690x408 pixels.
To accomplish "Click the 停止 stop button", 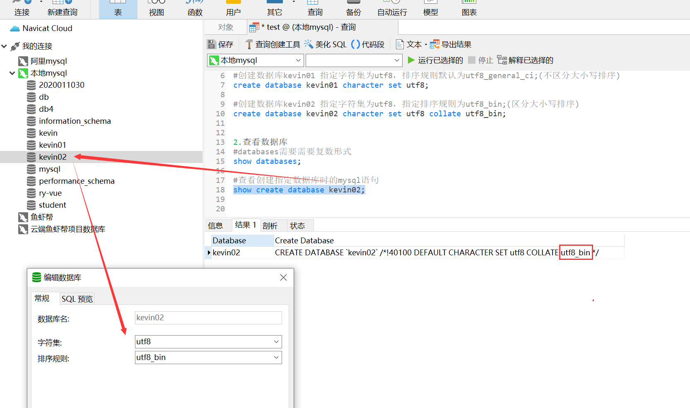I will click(x=480, y=60).
